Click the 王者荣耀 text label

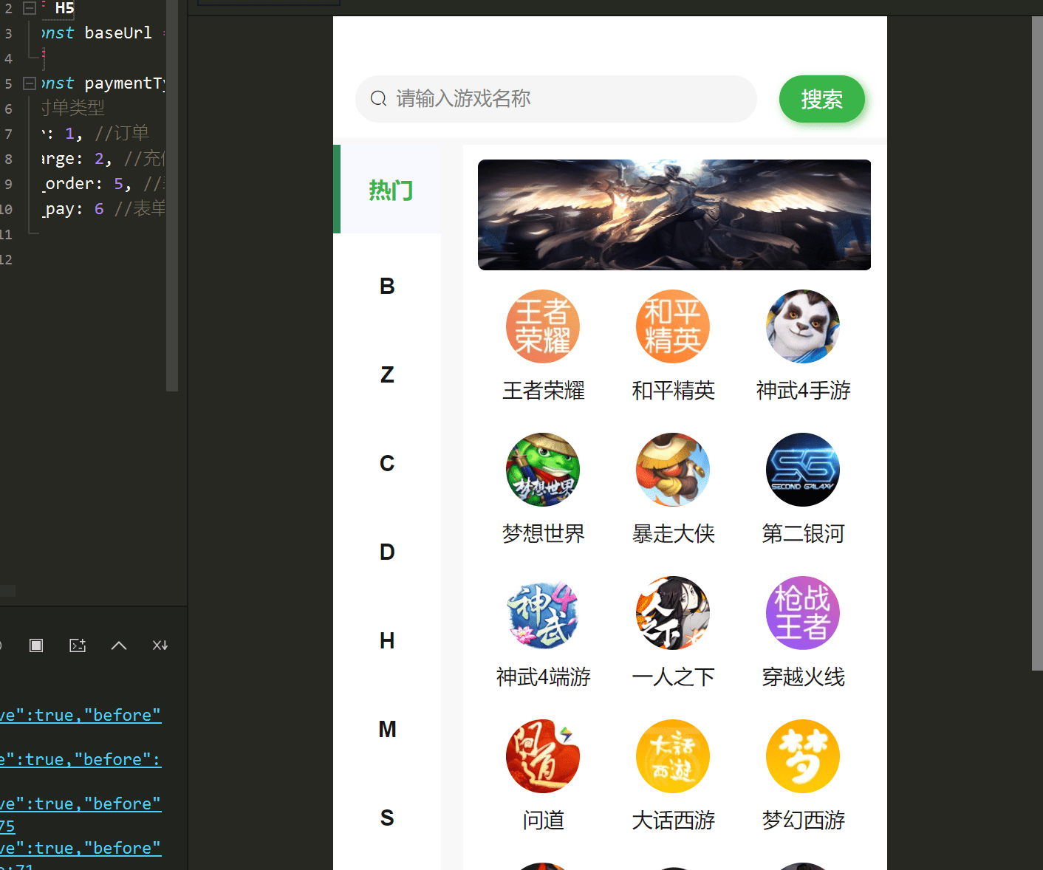544,390
